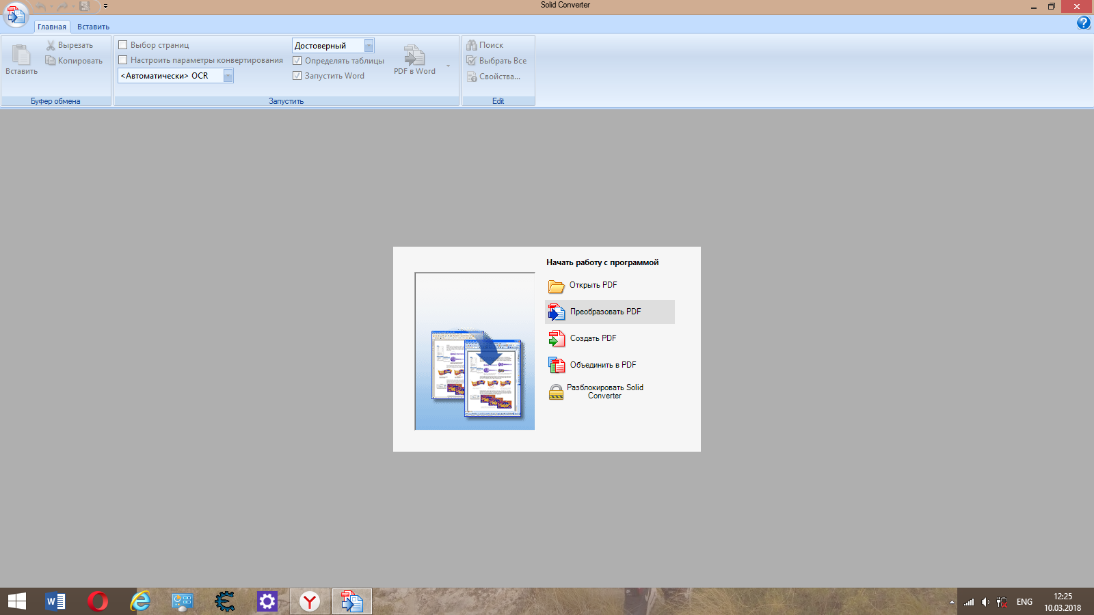Click Открыть PDF folder icon

(x=557, y=286)
